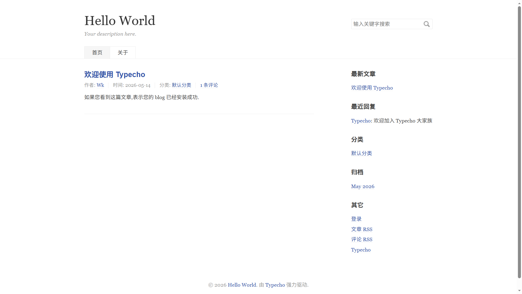Open the 登录 login link
Viewport: 522px width, 294px height.
tap(356, 219)
